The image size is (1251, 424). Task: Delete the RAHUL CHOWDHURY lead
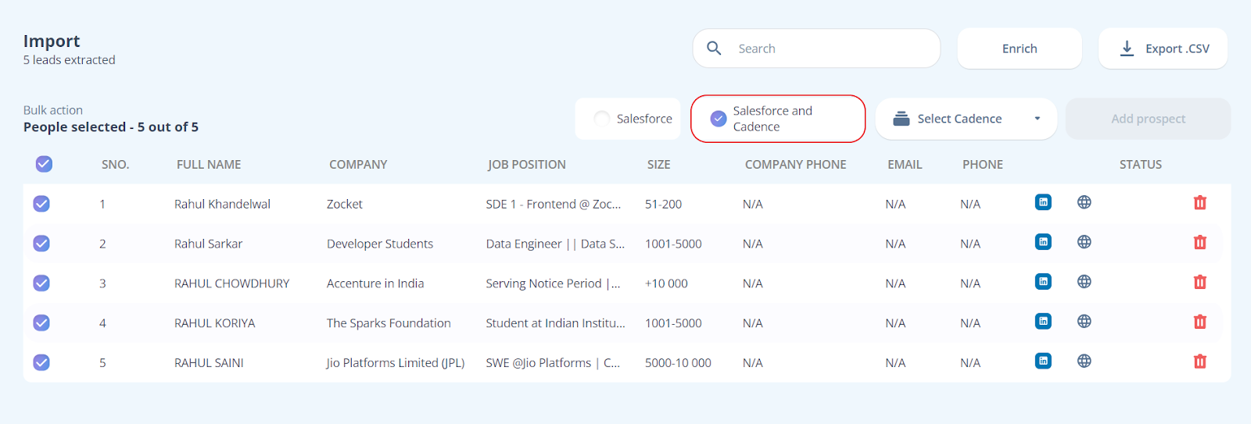pos(1200,282)
